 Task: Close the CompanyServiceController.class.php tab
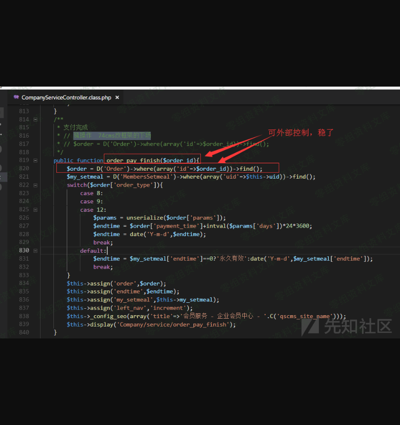(117, 97)
